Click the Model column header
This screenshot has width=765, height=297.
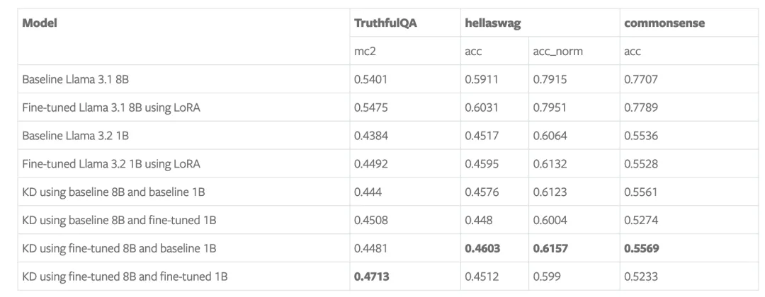pos(40,23)
